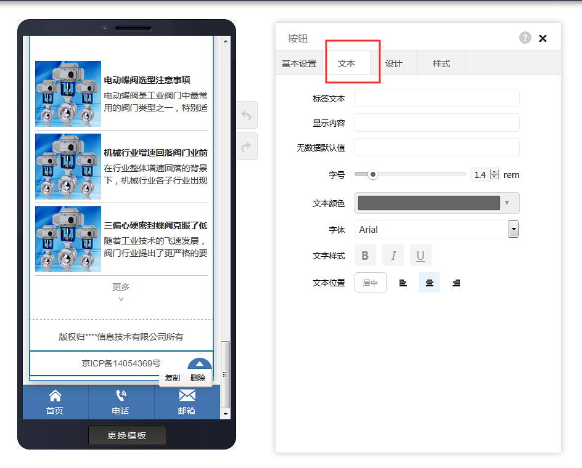This screenshot has height=468, width=582.
Task: Tap the 邮箱 envelope icon
Action: coord(187,395)
